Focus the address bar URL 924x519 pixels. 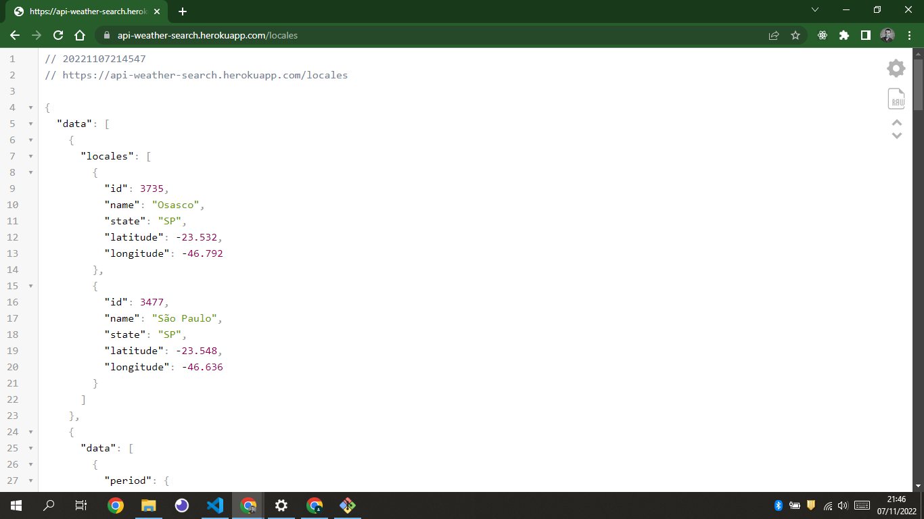pos(207,35)
